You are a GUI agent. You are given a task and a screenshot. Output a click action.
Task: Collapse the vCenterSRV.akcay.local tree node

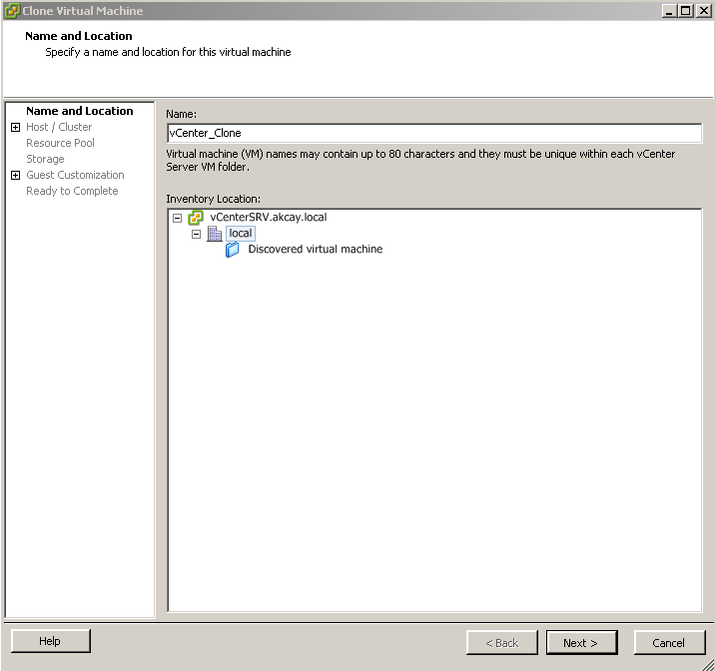pyautogui.click(x=177, y=218)
